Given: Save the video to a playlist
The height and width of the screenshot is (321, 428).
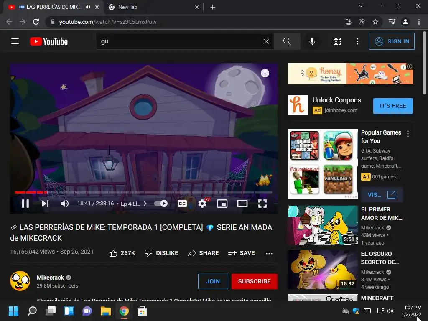Looking at the screenshot, I should point(242,253).
